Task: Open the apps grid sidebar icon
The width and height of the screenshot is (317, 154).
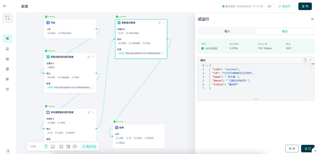Action: pyautogui.click(x=7, y=79)
